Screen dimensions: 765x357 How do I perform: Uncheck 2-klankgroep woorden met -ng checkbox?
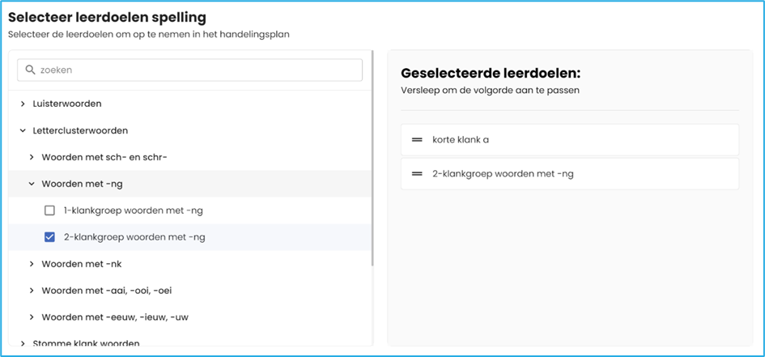49,237
